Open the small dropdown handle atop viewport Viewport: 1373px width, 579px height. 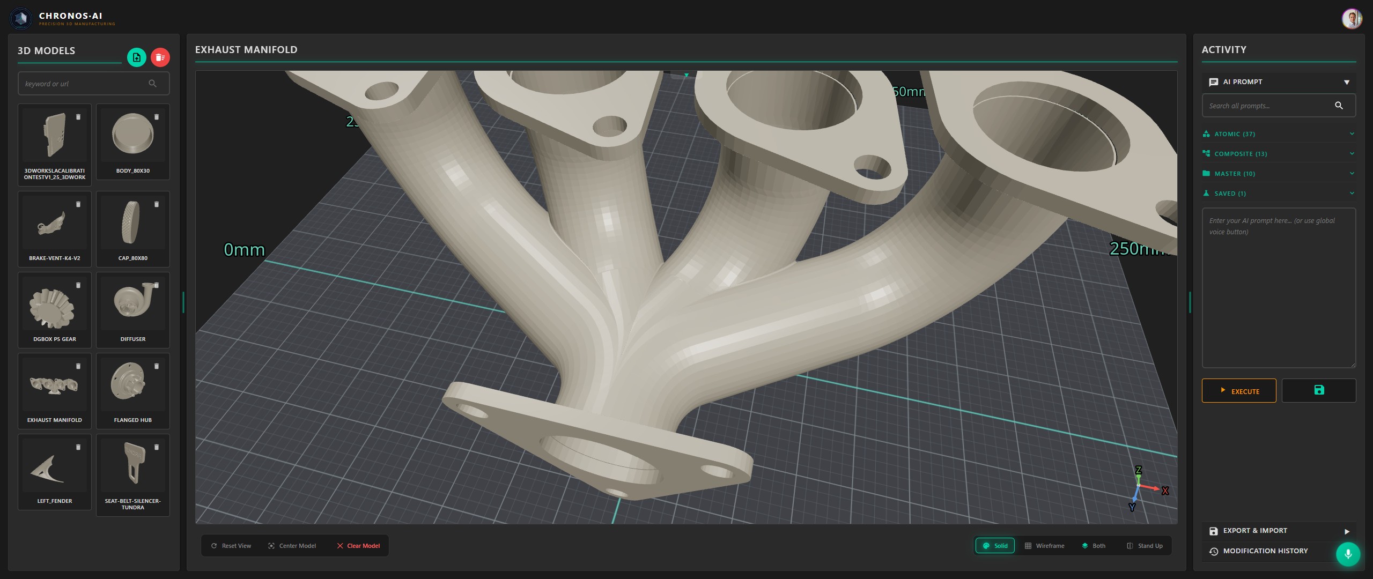686,75
